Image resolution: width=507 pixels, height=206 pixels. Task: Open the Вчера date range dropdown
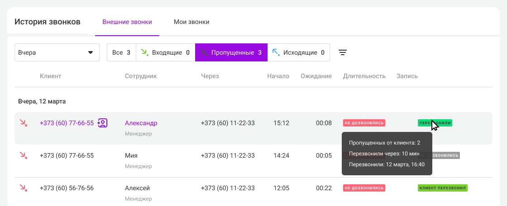pyautogui.click(x=57, y=52)
